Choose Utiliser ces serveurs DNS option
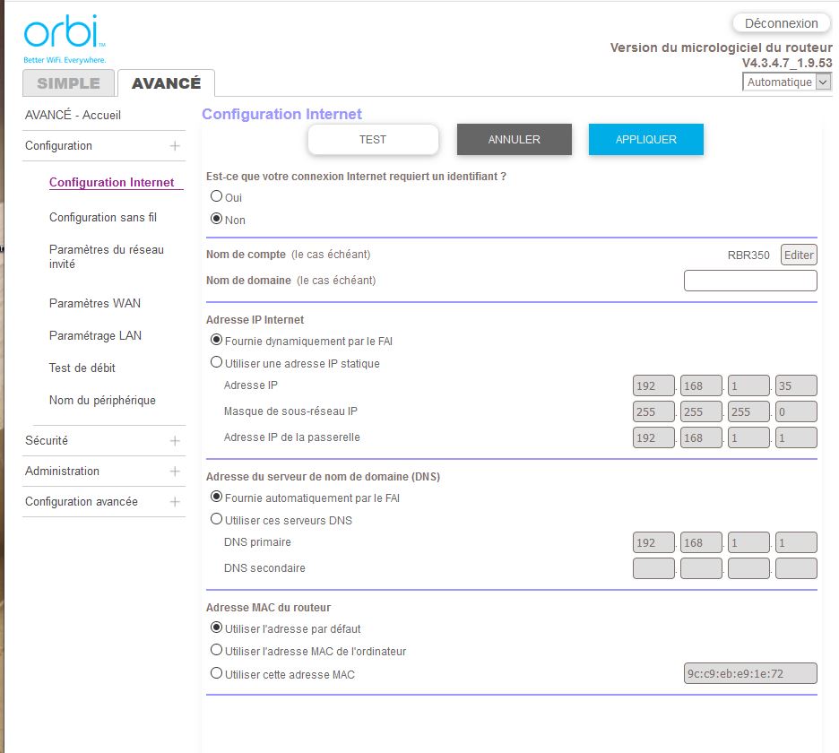The width and height of the screenshot is (839, 753). tap(216, 519)
